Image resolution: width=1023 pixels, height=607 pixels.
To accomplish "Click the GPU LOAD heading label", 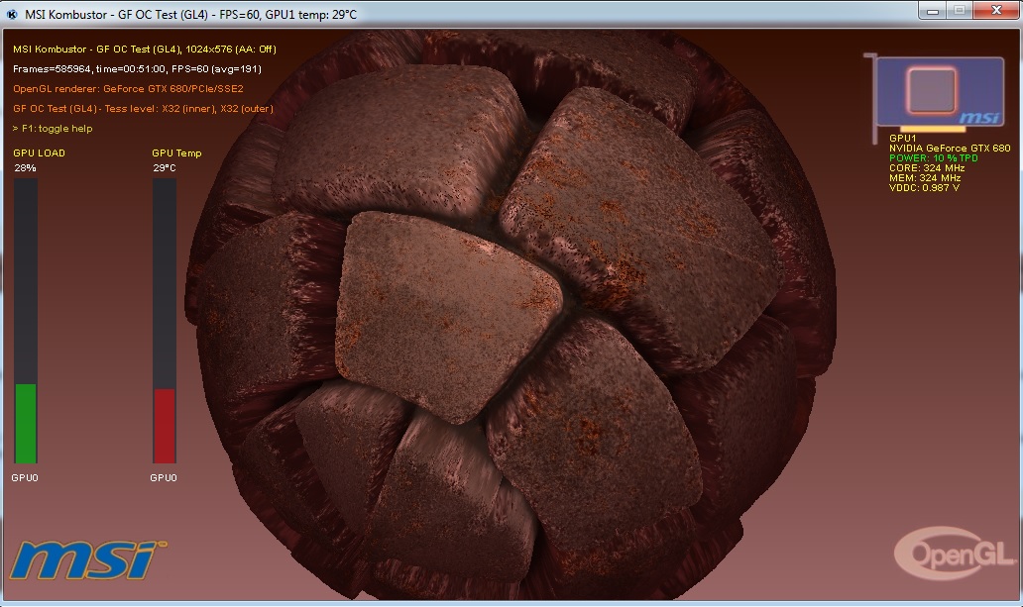I will (40, 153).
